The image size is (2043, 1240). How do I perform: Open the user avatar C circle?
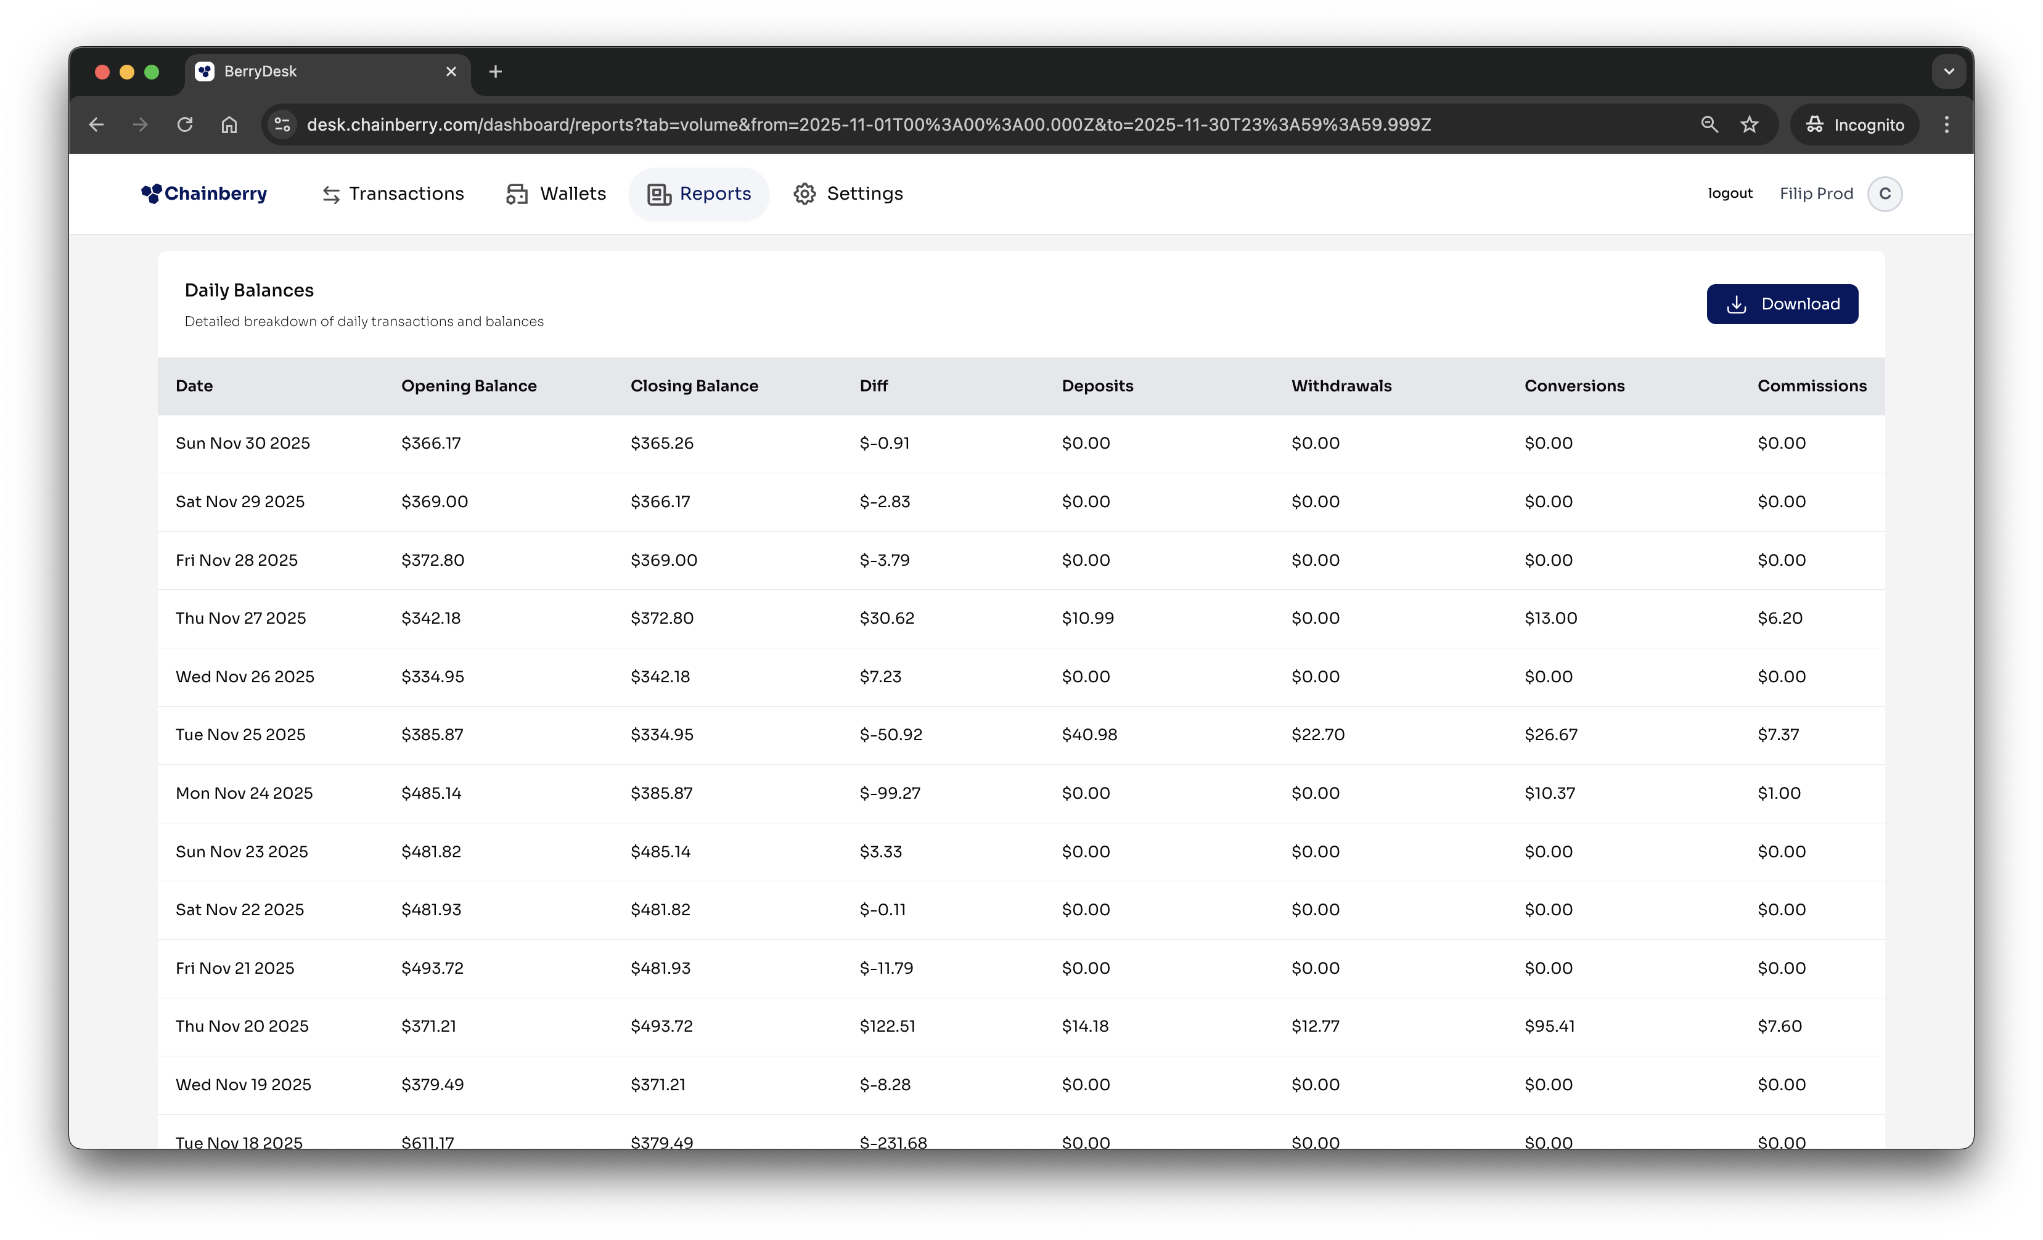[1884, 194]
